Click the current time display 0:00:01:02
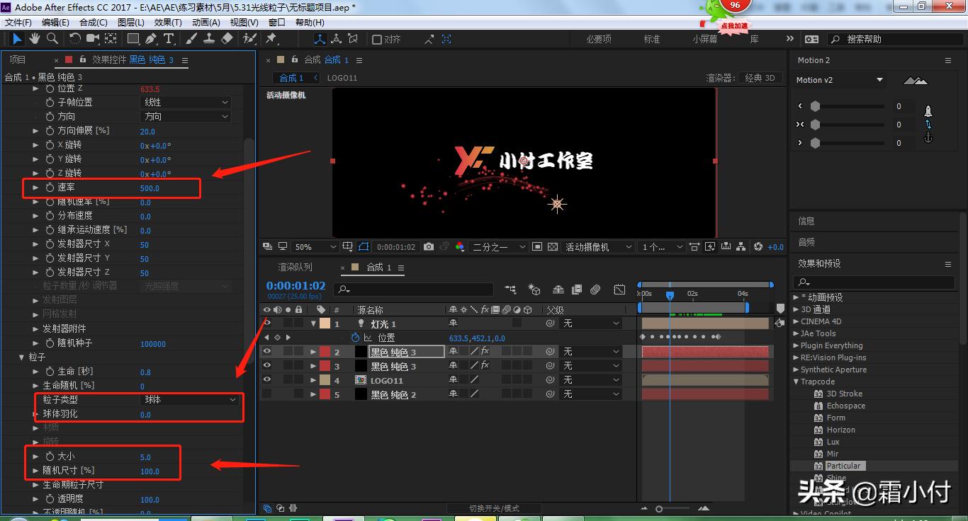The height and width of the screenshot is (521, 968). pos(296,285)
